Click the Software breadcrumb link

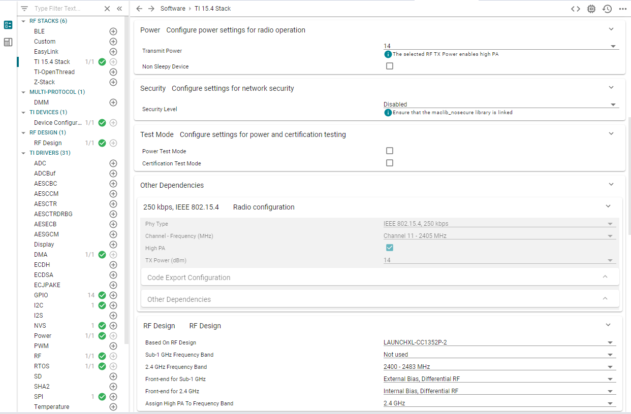click(173, 9)
